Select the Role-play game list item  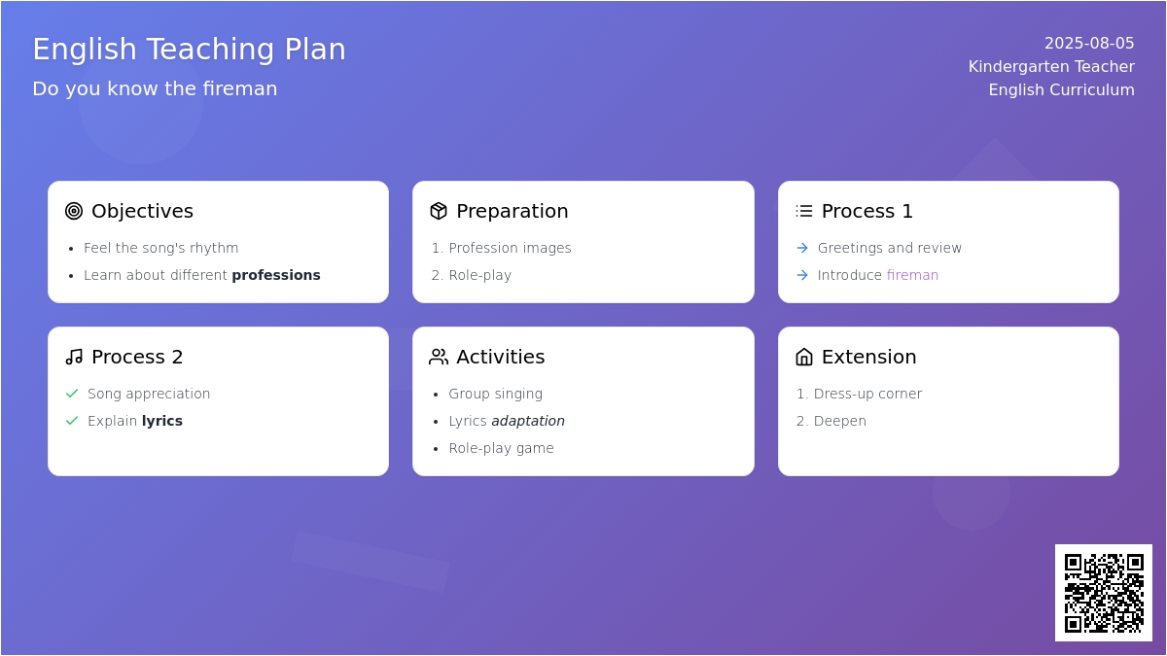pyautogui.click(x=501, y=448)
